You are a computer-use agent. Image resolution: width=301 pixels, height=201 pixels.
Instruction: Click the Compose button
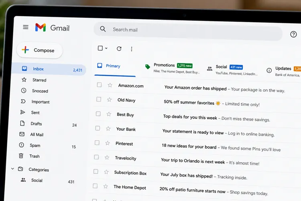pyautogui.click(x=40, y=50)
